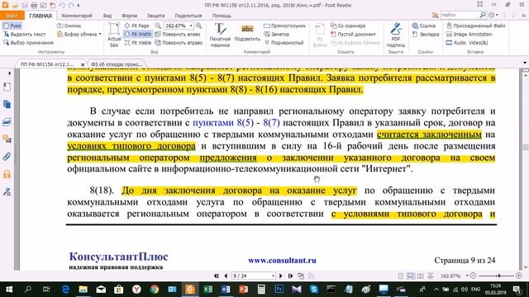
Task: Take a Snapshot (Снимок)
Action: tap(69, 26)
